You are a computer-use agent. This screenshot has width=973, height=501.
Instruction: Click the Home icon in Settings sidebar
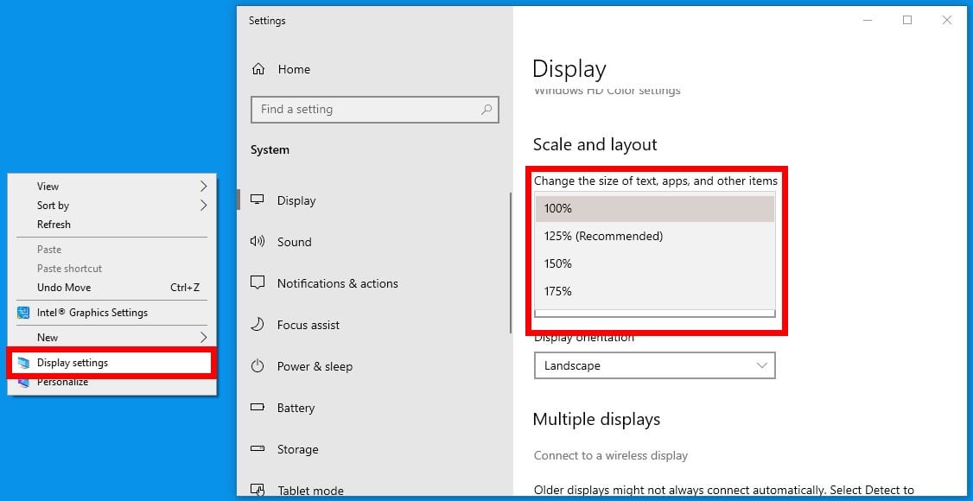tap(258, 69)
